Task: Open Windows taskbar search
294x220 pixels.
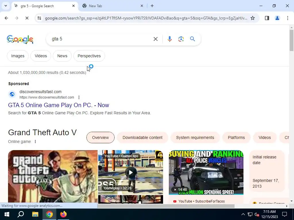Action: (x=21, y=214)
